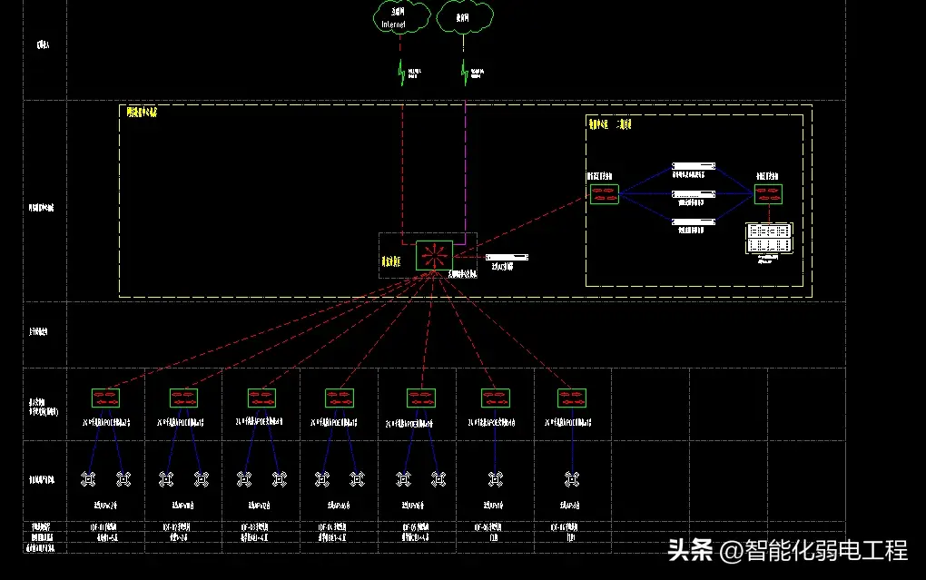926x580 pixels.
Task: Select the fifth access switch from the left
Action: pyautogui.click(x=421, y=398)
